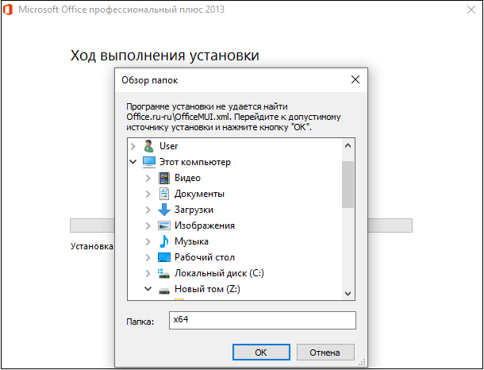This screenshot has height=370, width=484.
Task: Click the folder tree scroll up arrow
Action: coord(348,145)
